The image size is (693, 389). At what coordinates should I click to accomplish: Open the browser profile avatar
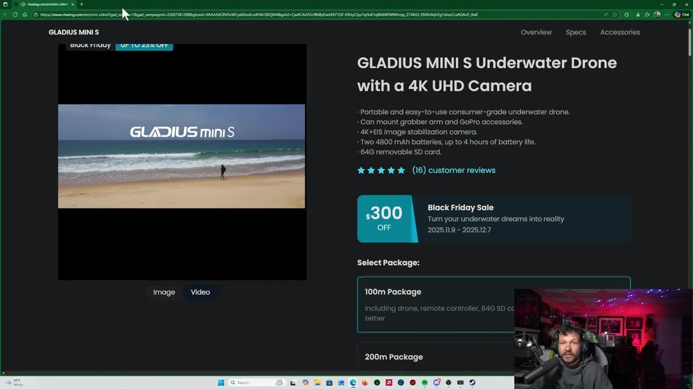[657, 15]
